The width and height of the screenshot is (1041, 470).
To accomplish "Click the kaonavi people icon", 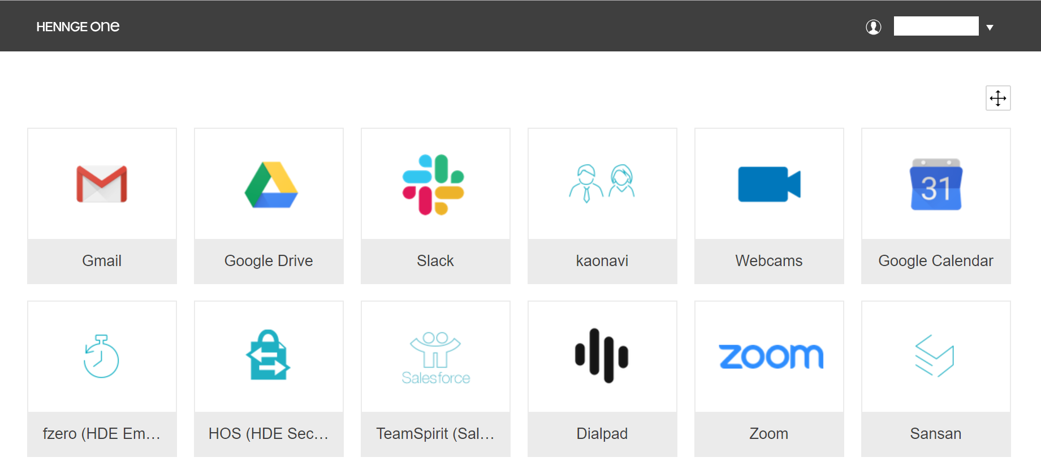I will 602,184.
